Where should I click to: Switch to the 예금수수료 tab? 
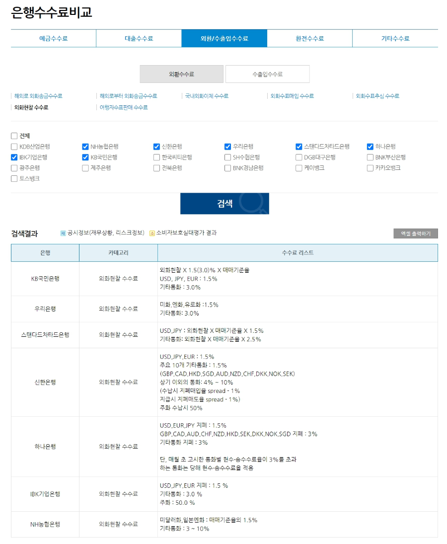pos(54,39)
